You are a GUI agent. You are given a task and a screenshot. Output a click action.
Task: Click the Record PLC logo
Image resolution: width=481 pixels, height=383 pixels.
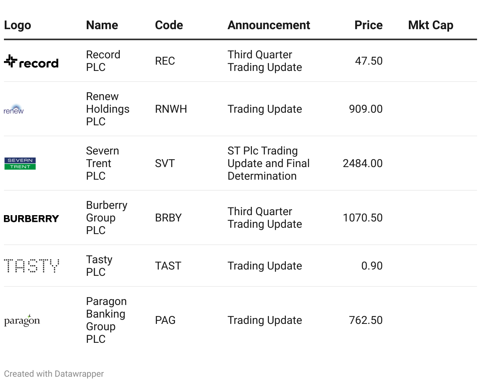[31, 61]
